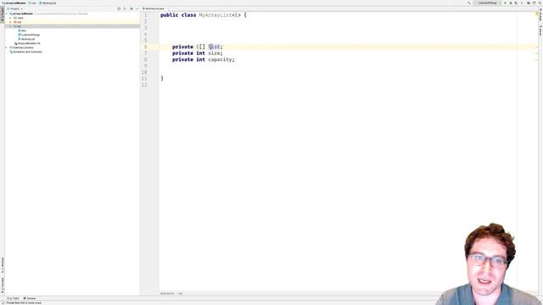Click the list breadcrumb below the editor
The height and width of the screenshot is (305, 543).
pyautogui.click(x=181, y=293)
